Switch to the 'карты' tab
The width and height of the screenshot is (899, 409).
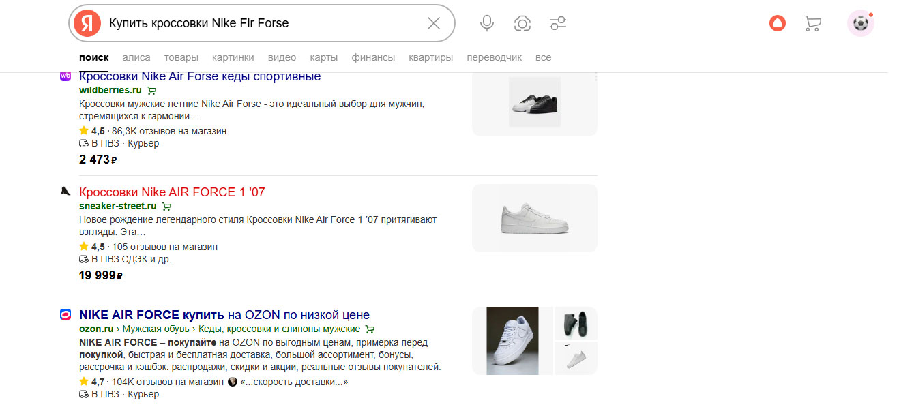(324, 57)
